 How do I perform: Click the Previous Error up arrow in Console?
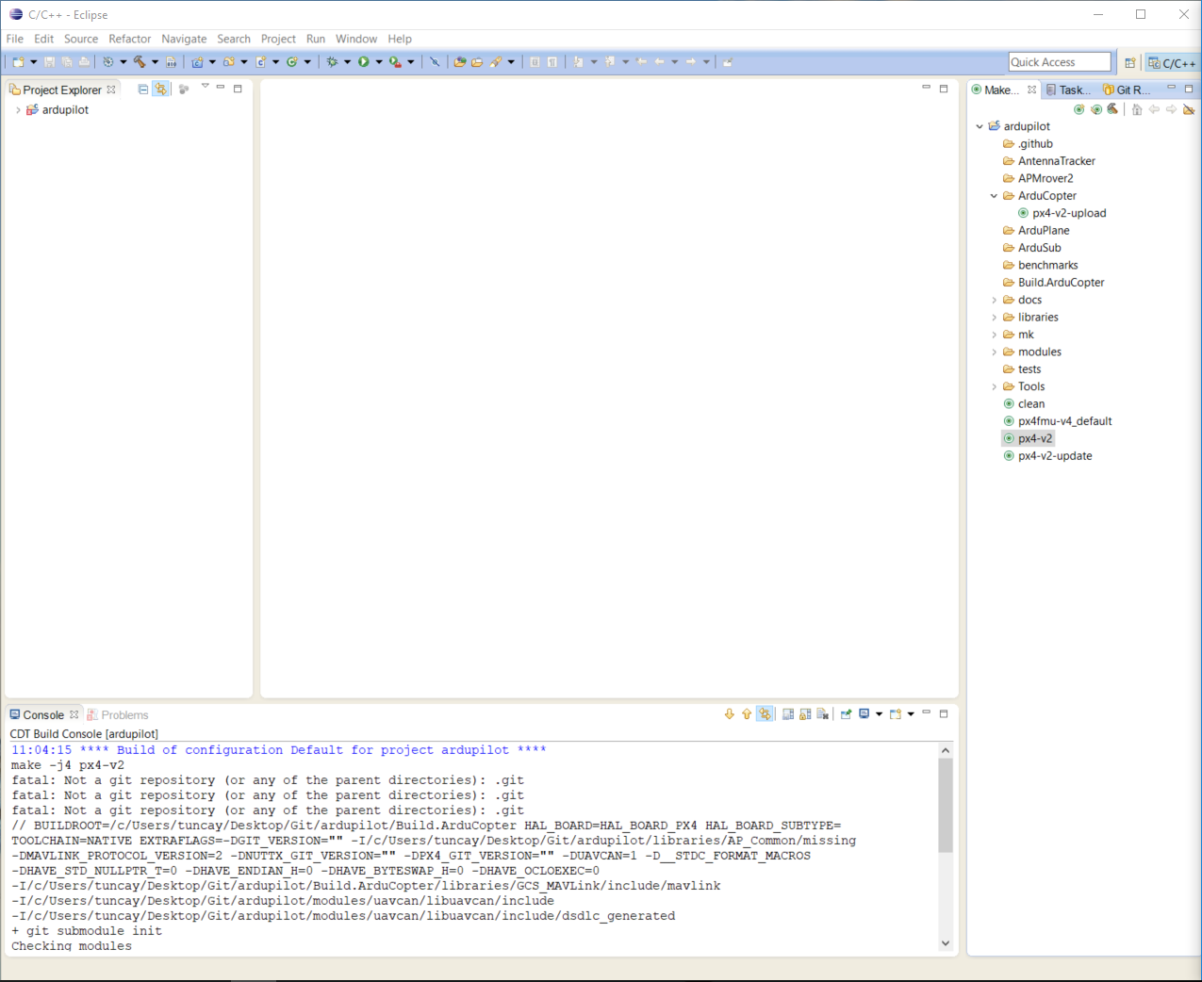click(x=747, y=714)
